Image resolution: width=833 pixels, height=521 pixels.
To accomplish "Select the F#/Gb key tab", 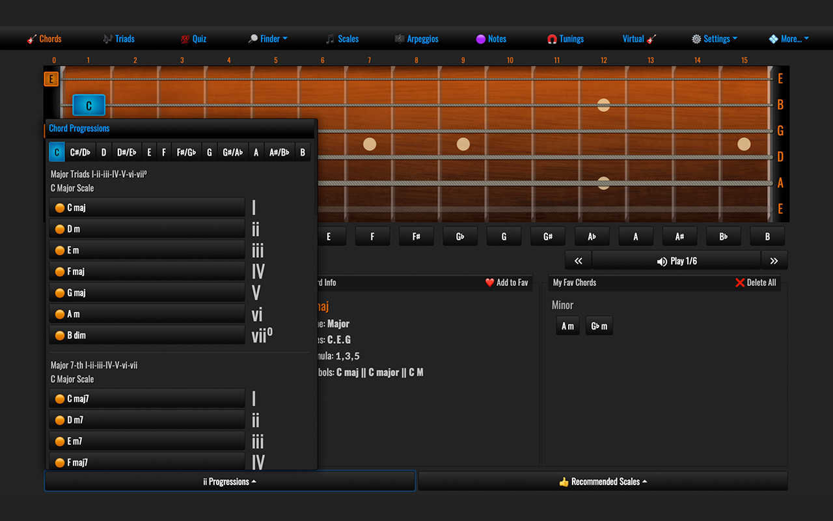I will [x=186, y=152].
